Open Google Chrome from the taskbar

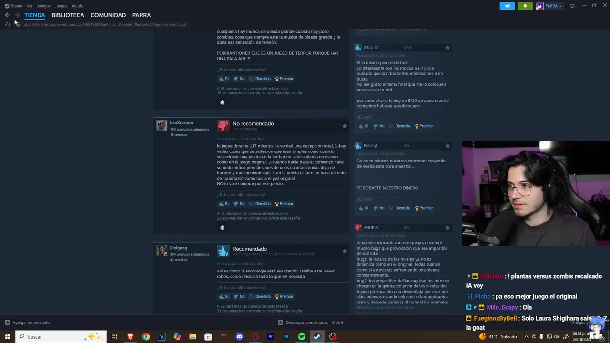pos(146,337)
